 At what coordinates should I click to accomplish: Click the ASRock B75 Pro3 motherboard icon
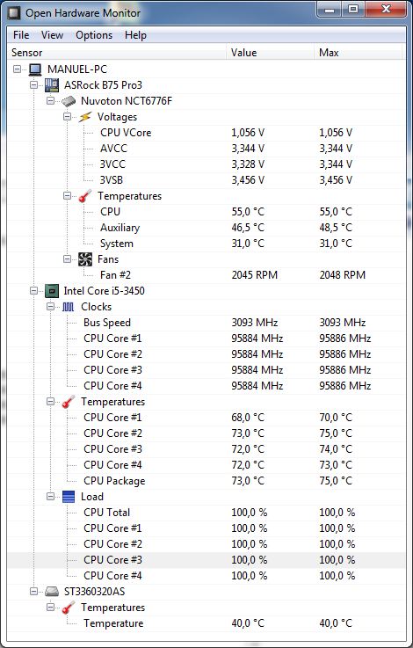(52, 85)
